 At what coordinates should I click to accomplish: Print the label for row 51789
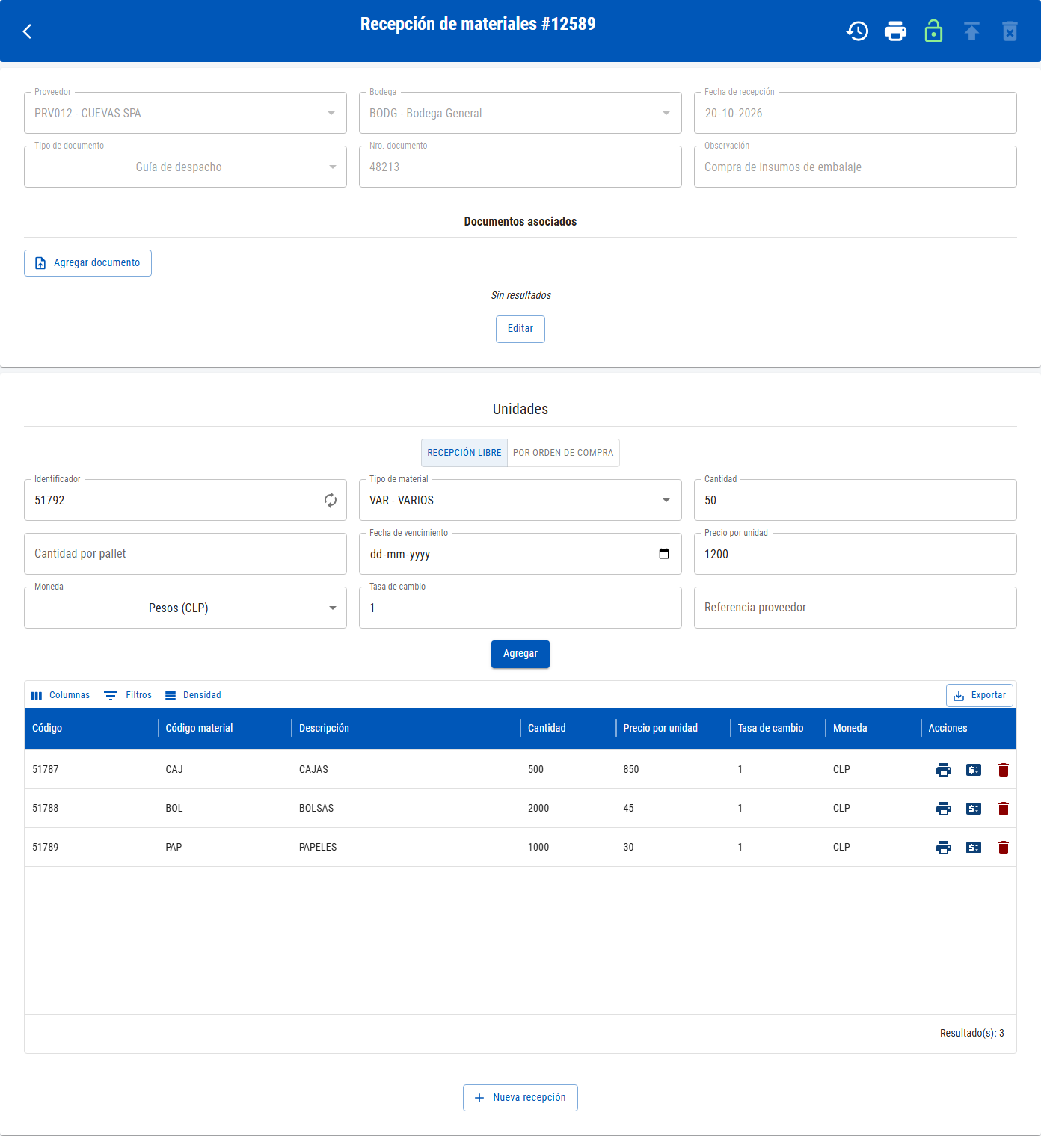pos(944,848)
